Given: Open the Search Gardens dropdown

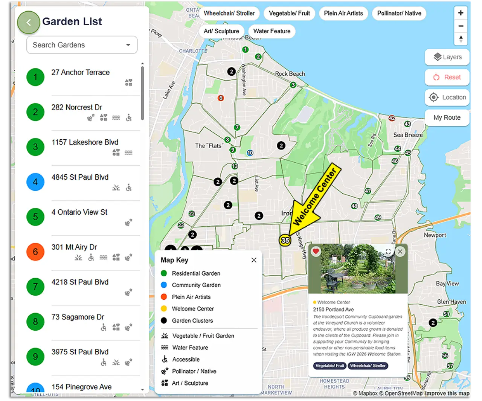Looking at the screenshot, I should point(82,45).
